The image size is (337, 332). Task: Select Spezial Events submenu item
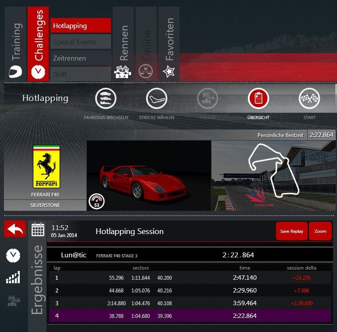pos(81,42)
